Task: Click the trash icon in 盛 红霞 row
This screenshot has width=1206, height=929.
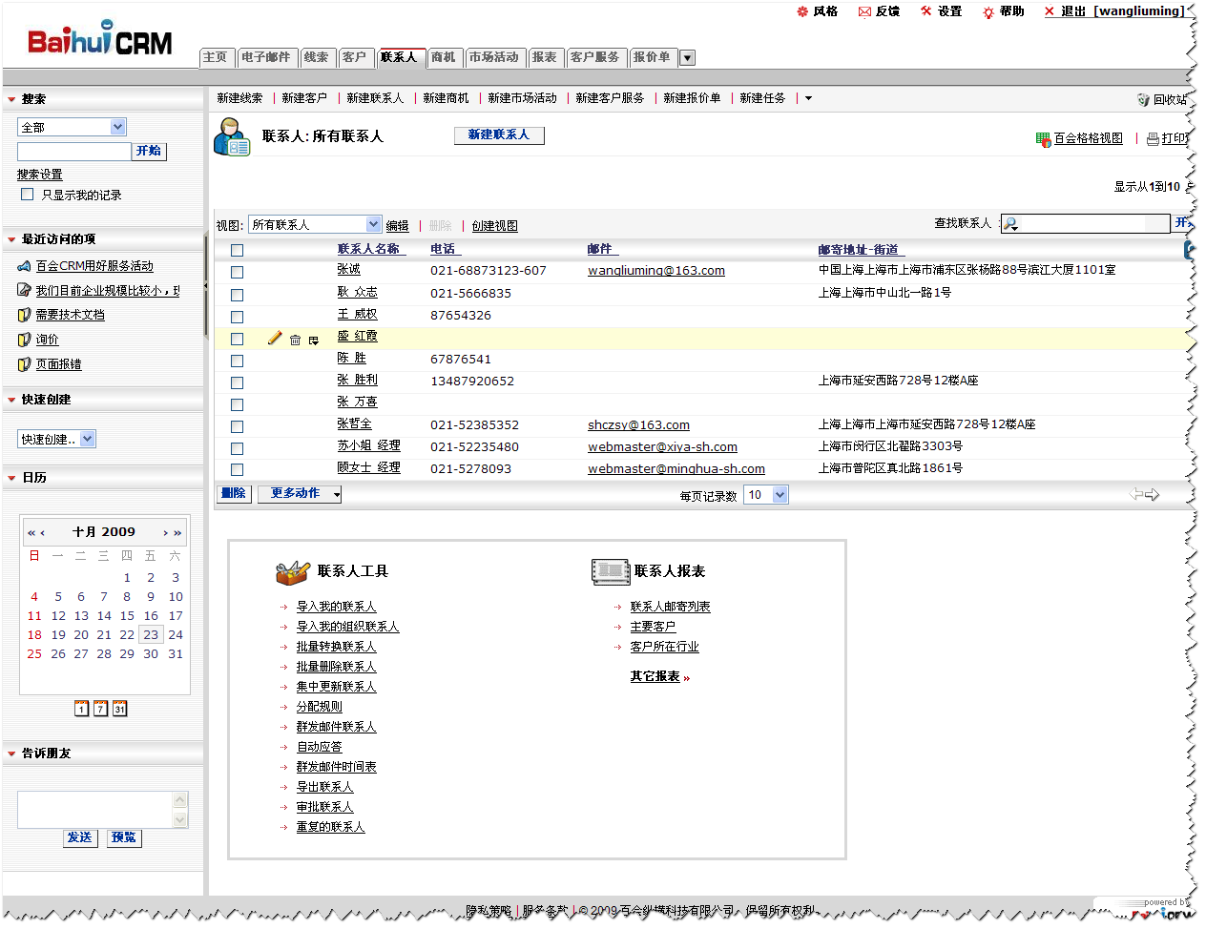Action: coord(295,340)
